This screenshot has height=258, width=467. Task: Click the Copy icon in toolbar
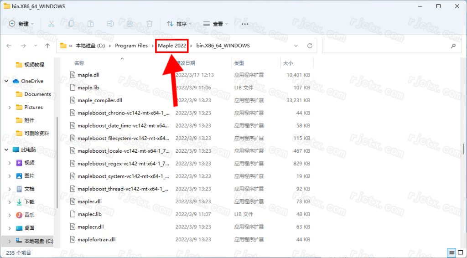point(71,24)
